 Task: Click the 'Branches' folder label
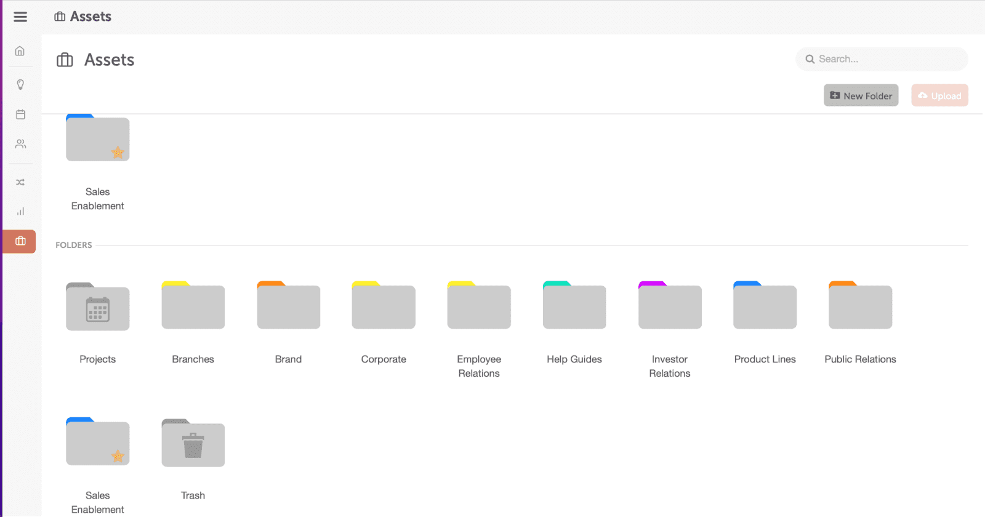point(193,359)
